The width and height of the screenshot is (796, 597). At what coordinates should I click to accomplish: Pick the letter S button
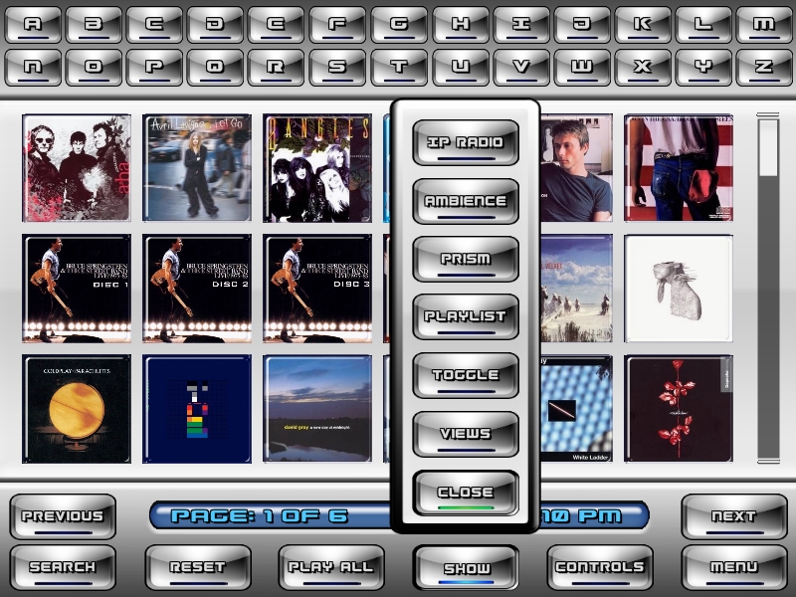pyautogui.click(x=337, y=67)
